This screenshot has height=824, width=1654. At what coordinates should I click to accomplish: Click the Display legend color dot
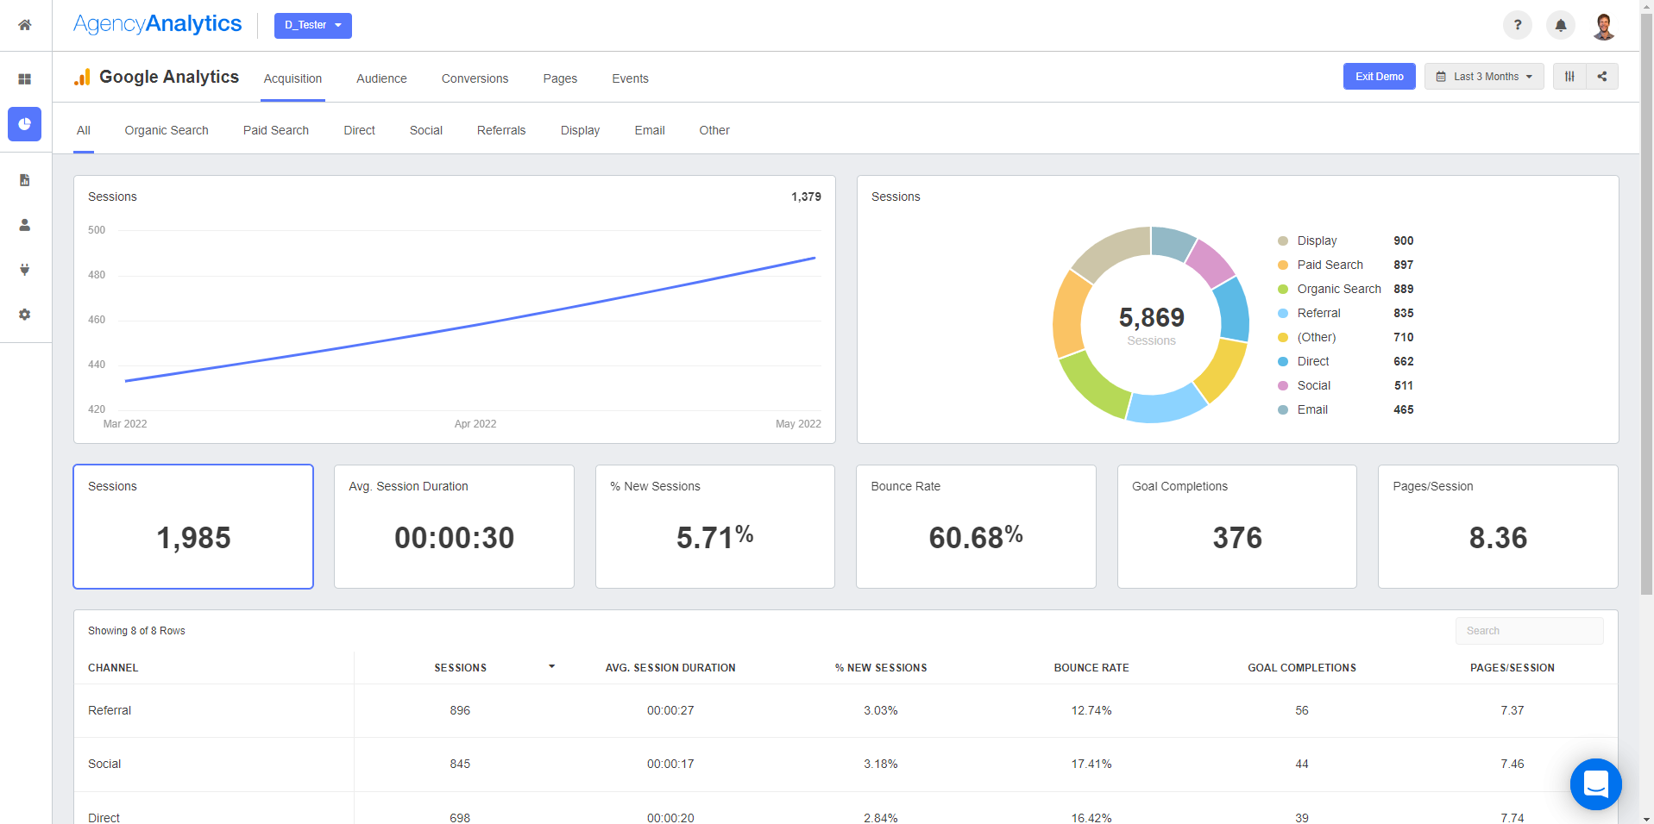pos(1283,241)
